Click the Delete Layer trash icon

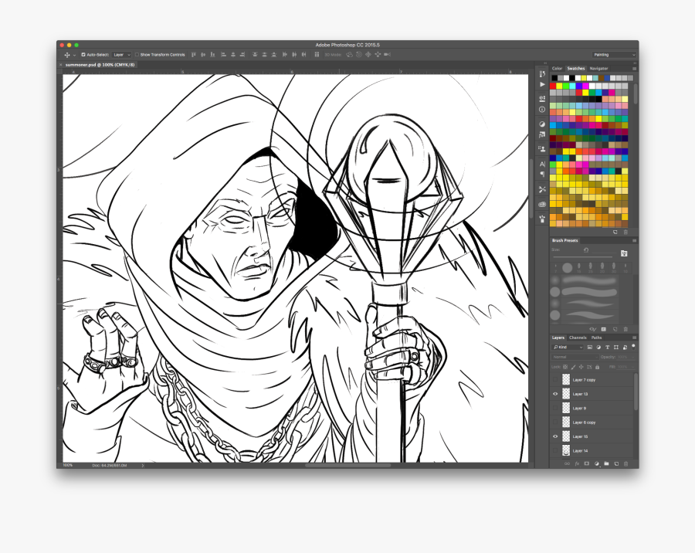pos(625,463)
